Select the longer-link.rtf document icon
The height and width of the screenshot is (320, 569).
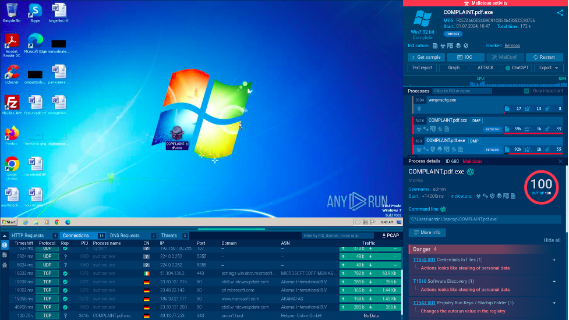(x=58, y=12)
